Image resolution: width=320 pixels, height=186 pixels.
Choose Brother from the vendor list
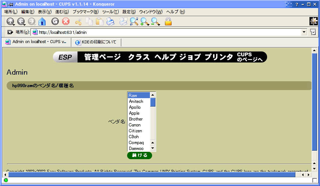pyautogui.click(x=136, y=119)
